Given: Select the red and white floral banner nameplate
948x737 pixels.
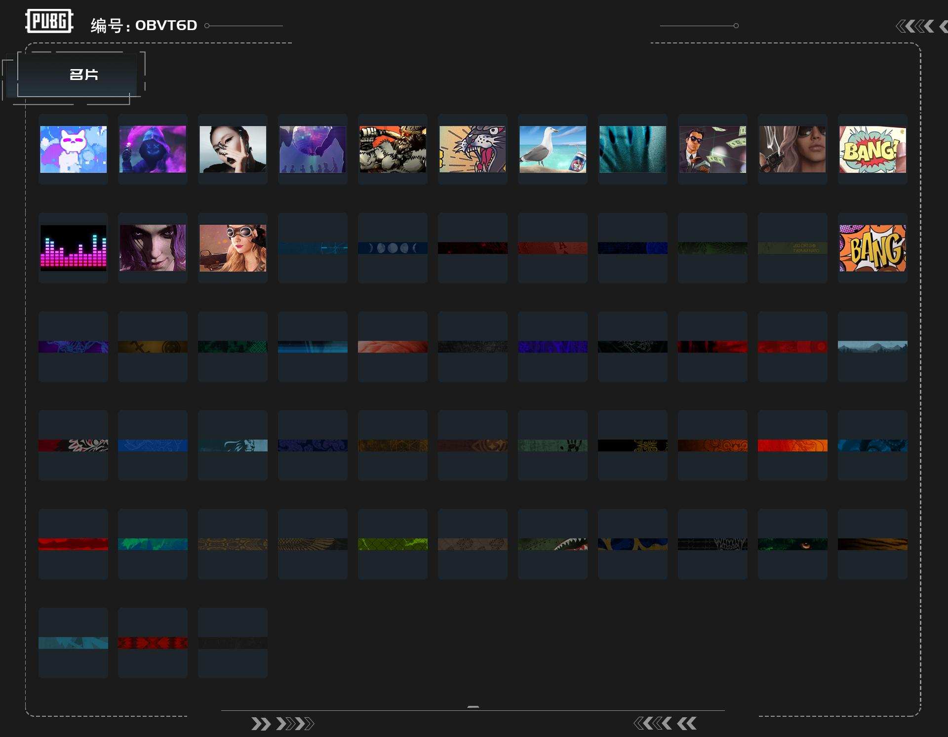Looking at the screenshot, I should [73, 445].
